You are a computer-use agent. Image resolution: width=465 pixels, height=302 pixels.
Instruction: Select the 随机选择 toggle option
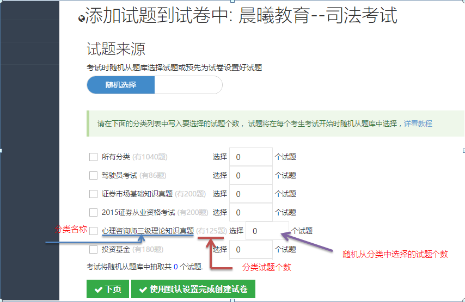121,85
